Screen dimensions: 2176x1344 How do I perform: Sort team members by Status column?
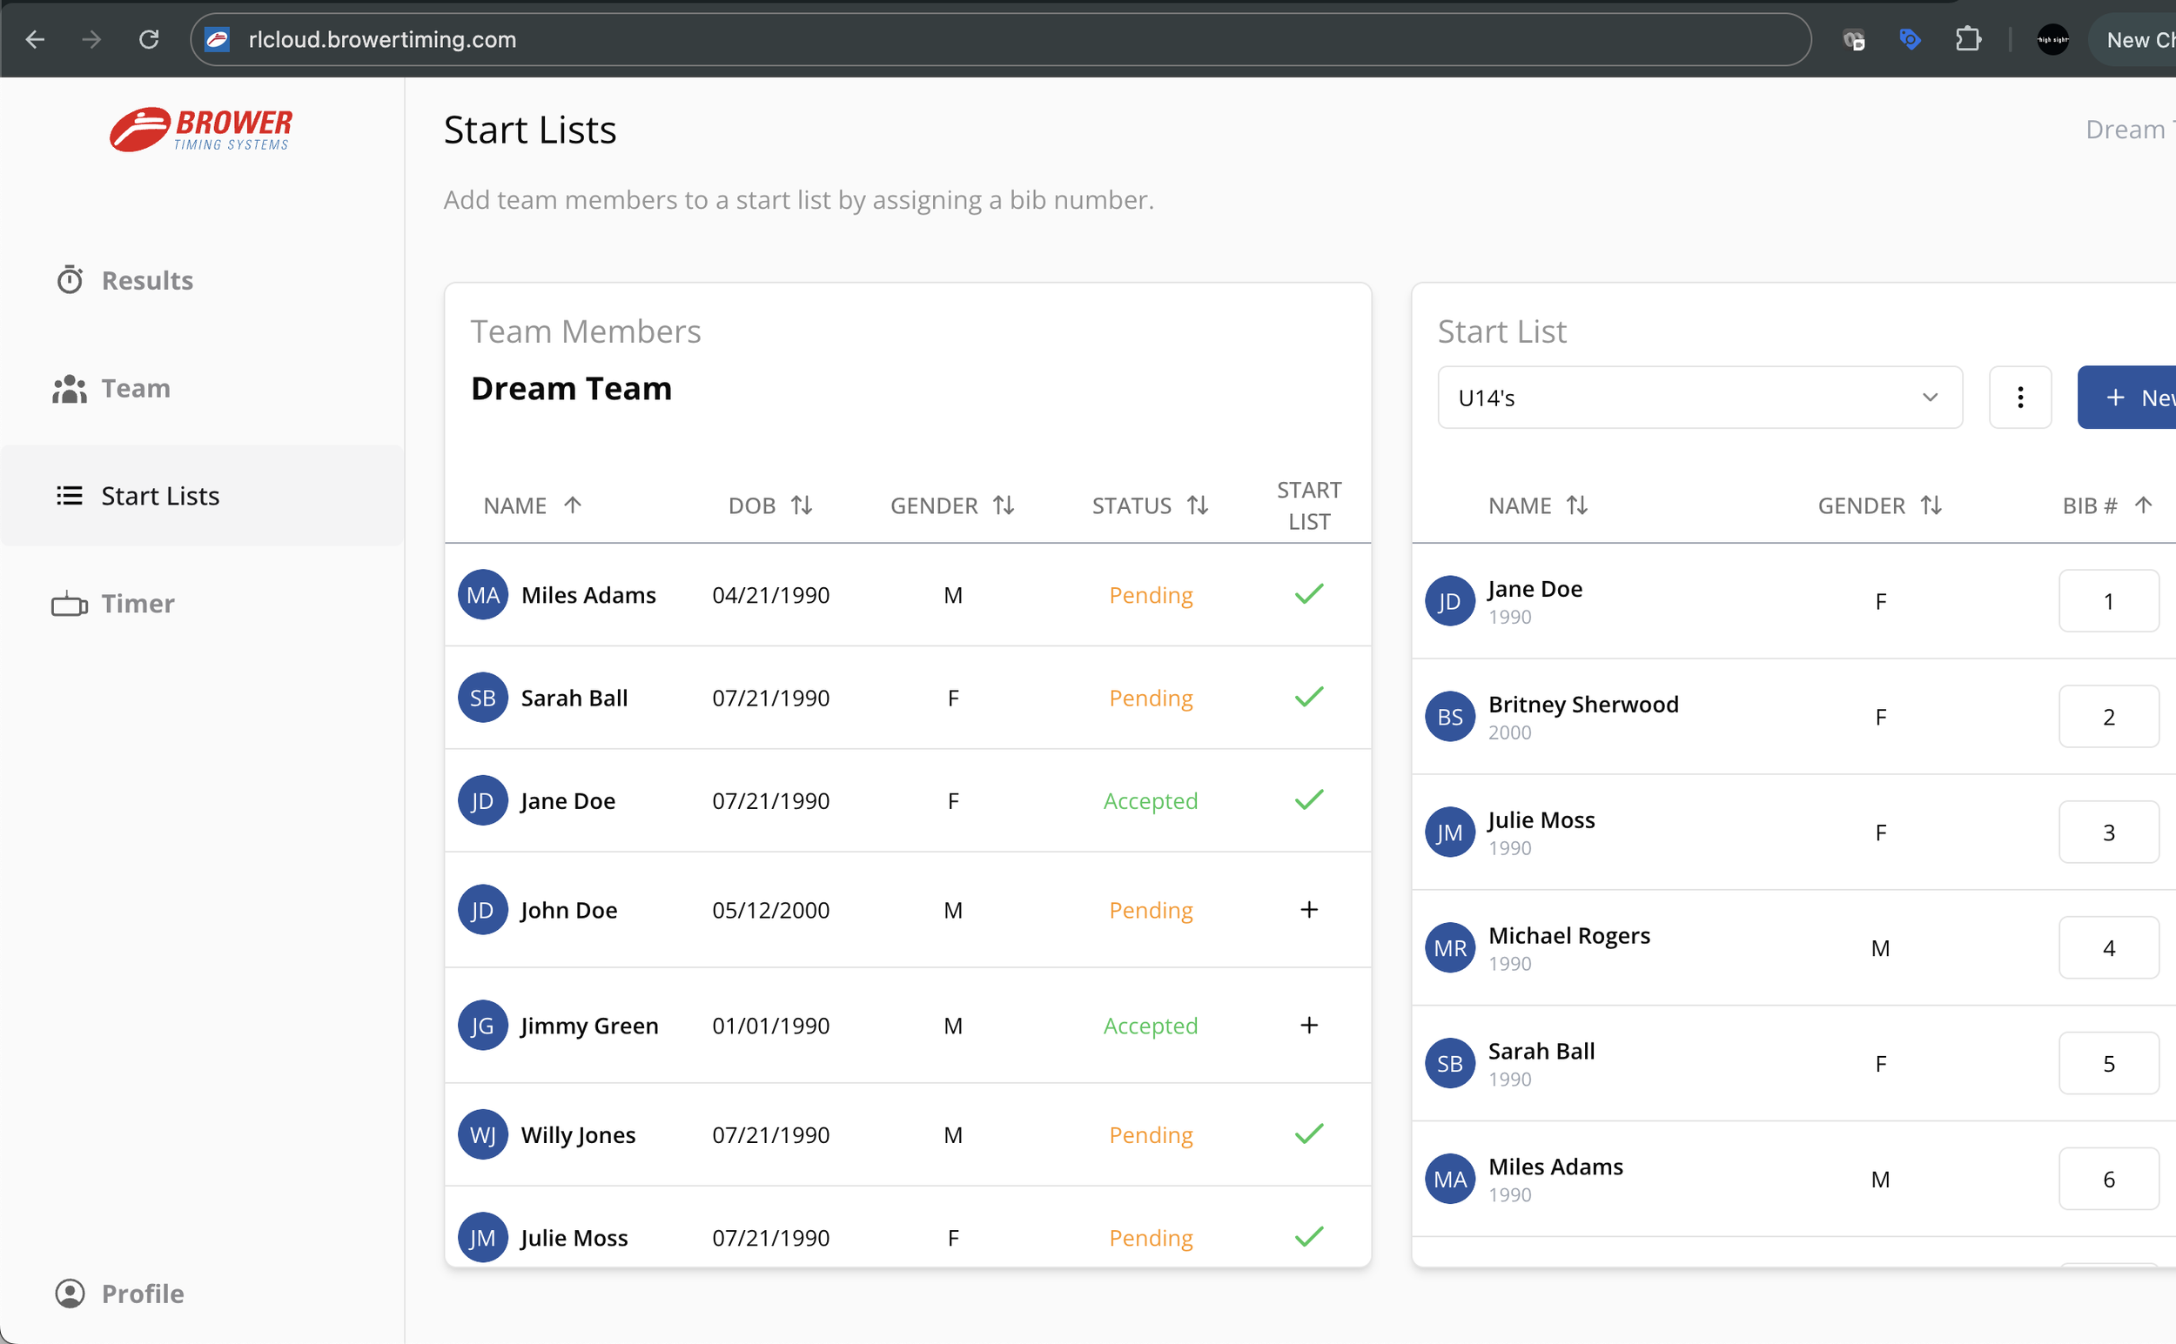point(1149,505)
